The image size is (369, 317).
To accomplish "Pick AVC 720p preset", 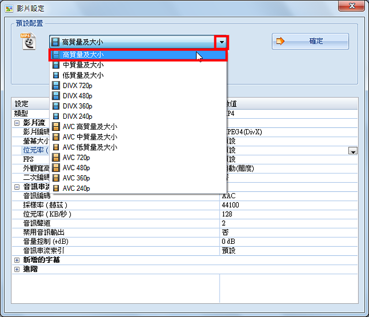I will 138,157.
